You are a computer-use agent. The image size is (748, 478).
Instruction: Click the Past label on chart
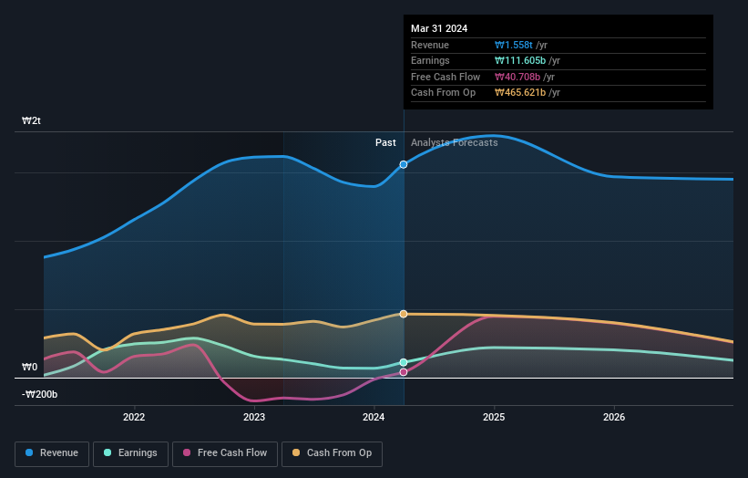pos(385,142)
